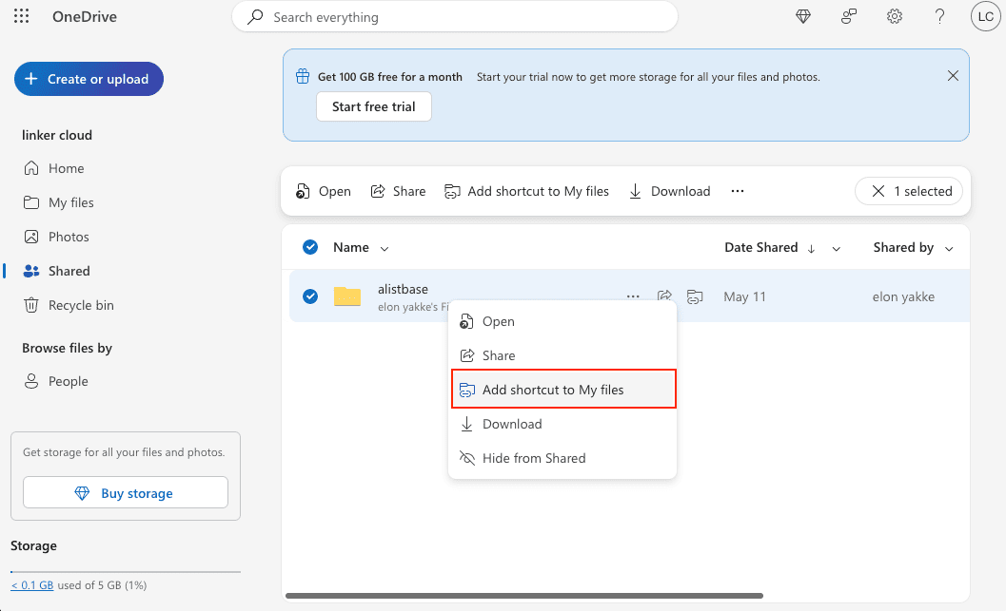The image size is (1006, 611).
Task: Click Download in the command bar
Action: click(x=670, y=192)
